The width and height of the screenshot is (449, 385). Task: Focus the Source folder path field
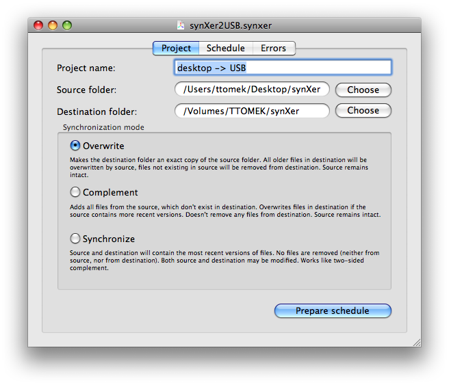tap(252, 90)
